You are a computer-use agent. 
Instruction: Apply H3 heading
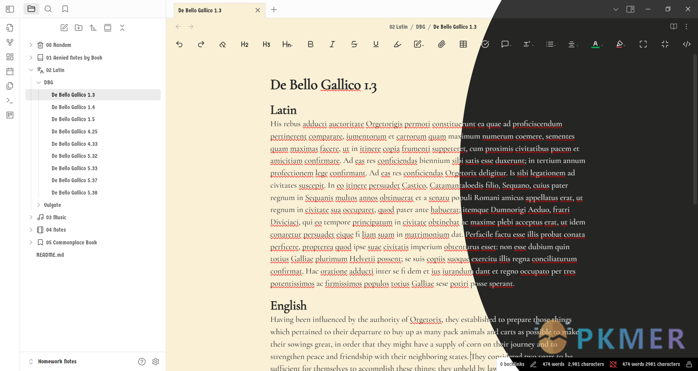point(266,44)
